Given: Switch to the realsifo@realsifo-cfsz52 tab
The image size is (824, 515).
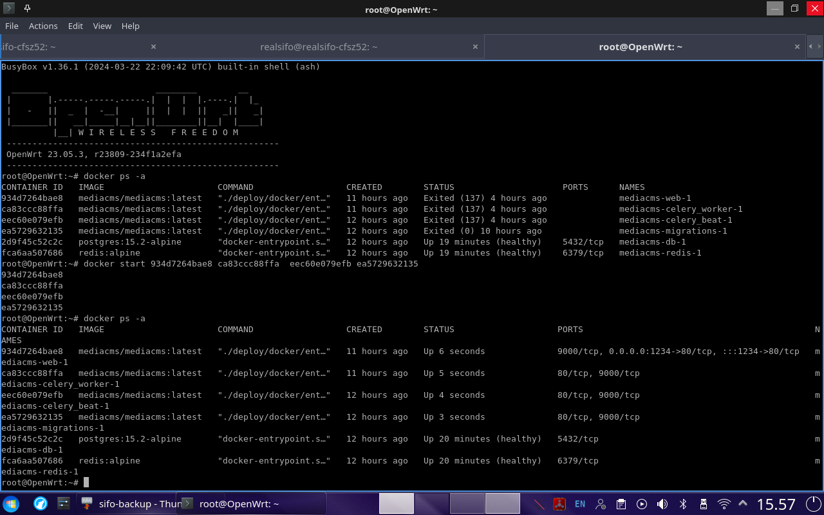Looking at the screenshot, I should point(319,47).
